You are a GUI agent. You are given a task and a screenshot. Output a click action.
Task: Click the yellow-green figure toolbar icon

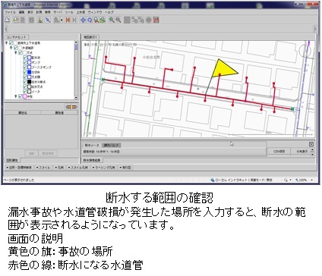point(40,20)
